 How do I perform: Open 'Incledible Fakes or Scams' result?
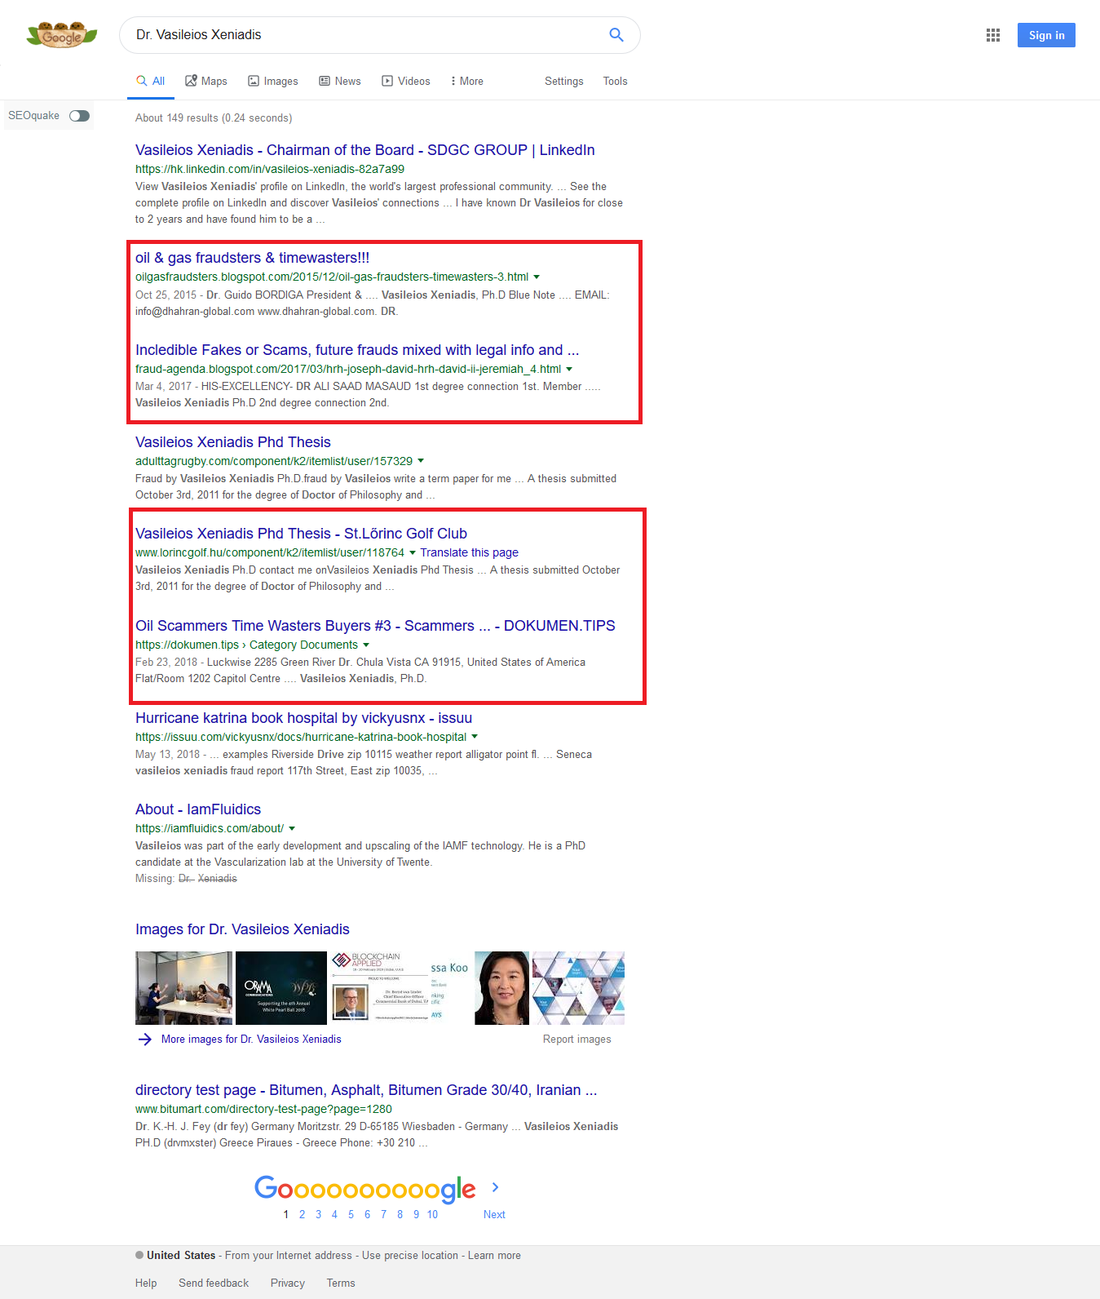coord(357,350)
